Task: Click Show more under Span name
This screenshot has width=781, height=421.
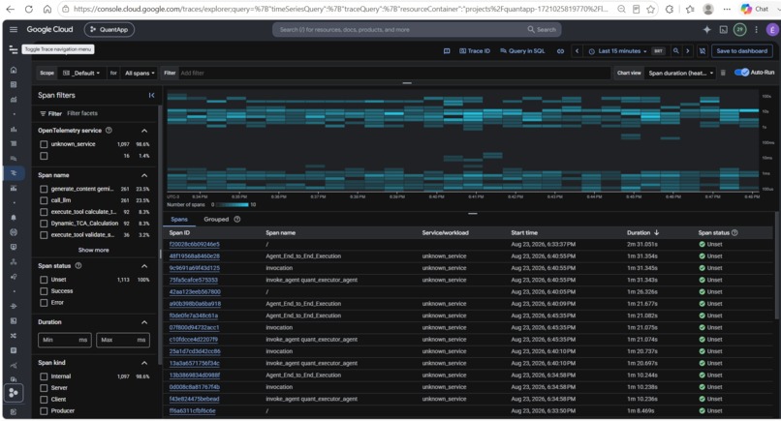Action: 93,250
